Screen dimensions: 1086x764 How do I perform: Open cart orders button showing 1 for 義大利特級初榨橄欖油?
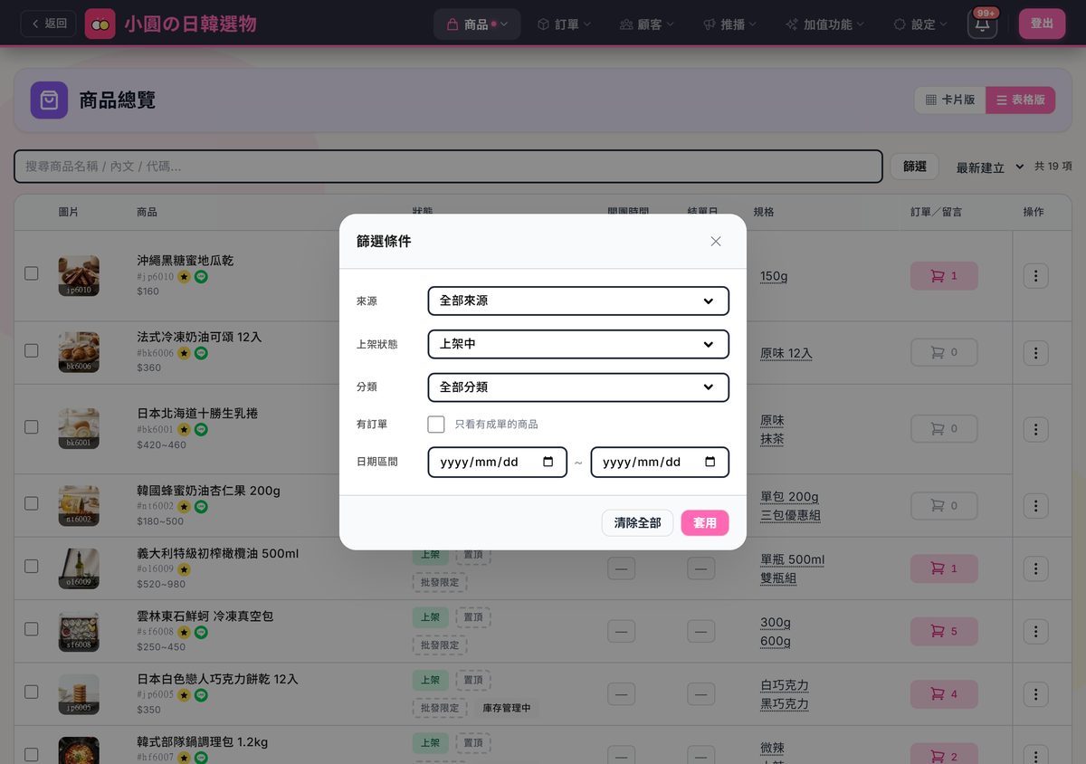[x=944, y=568]
